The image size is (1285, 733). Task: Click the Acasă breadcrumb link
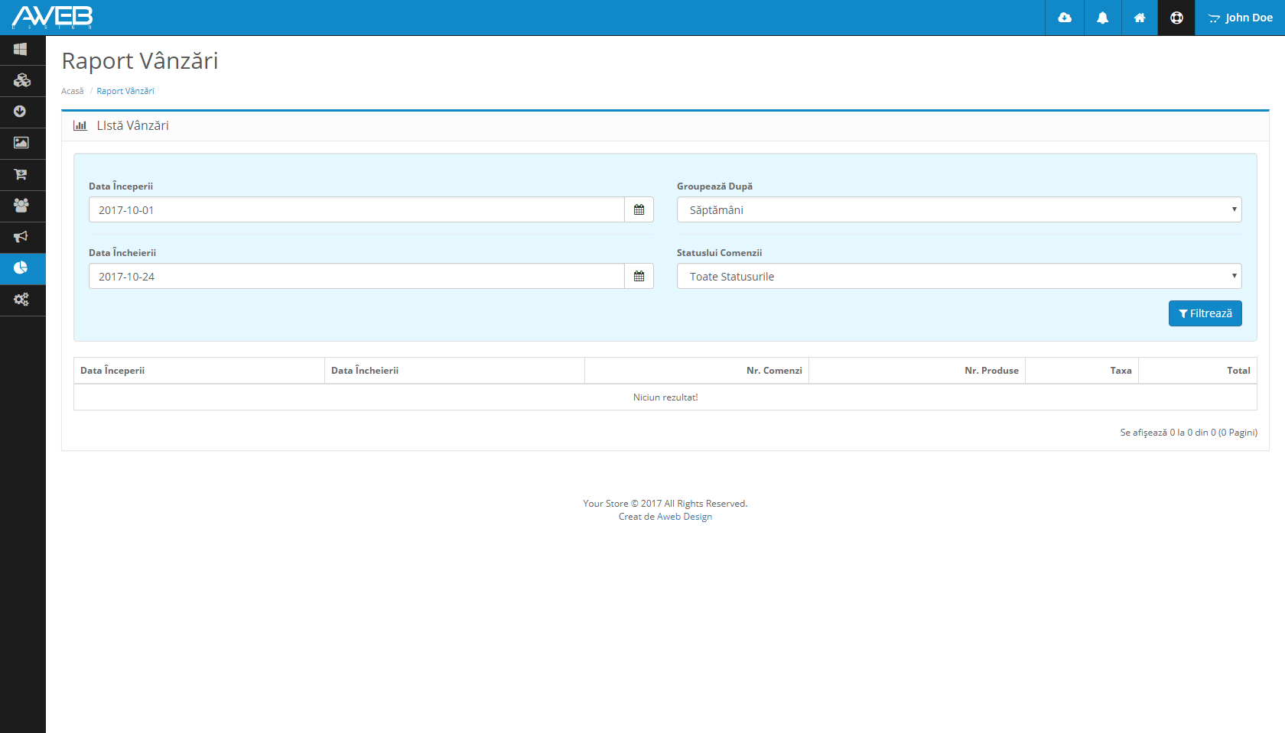[x=73, y=91]
